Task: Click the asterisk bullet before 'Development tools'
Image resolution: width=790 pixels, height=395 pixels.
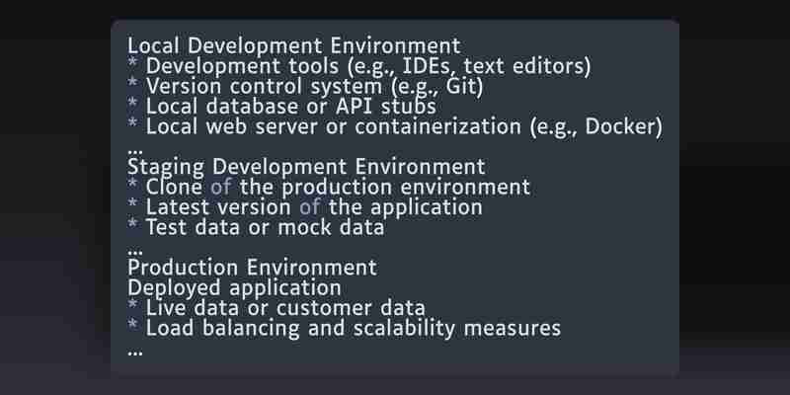Action: (132, 63)
